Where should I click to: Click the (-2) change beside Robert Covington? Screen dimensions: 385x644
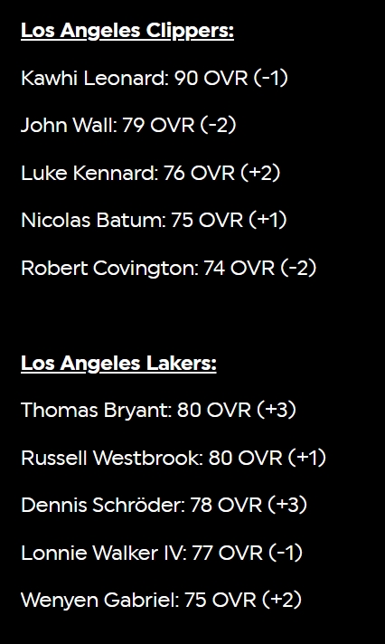(299, 269)
